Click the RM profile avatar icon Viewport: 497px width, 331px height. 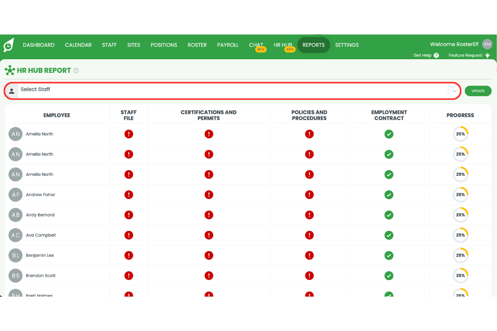coord(487,44)
